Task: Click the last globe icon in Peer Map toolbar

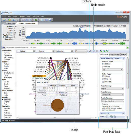Action: click(107, 51)
